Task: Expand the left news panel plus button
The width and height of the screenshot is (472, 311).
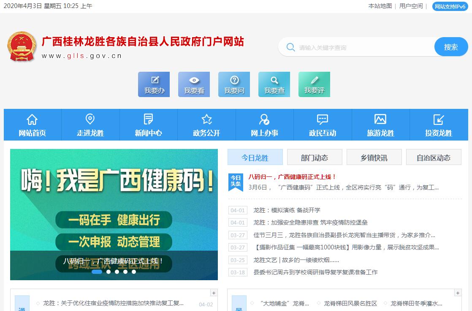Action: (x=214, y=293)
